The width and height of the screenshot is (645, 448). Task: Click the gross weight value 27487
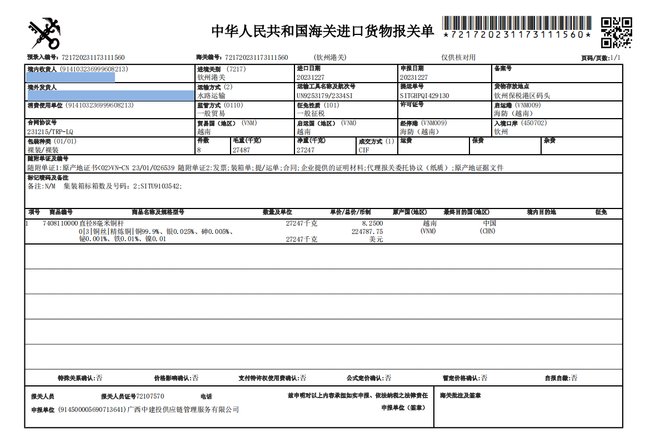pyautogui.click(x=242, y=150)
